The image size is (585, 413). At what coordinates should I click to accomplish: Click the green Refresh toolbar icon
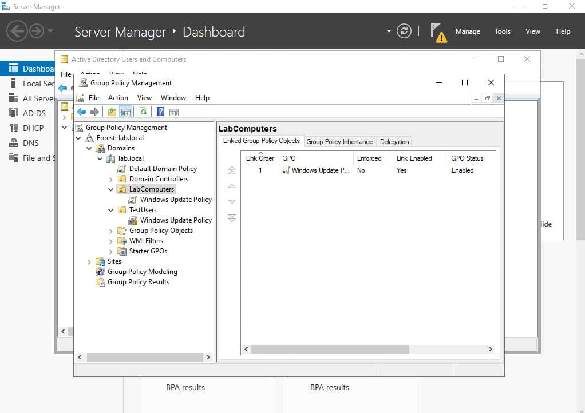point(144,112)
